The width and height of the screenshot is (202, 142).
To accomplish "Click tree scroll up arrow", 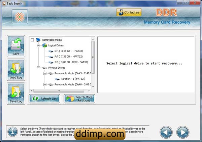I will 93,39.
